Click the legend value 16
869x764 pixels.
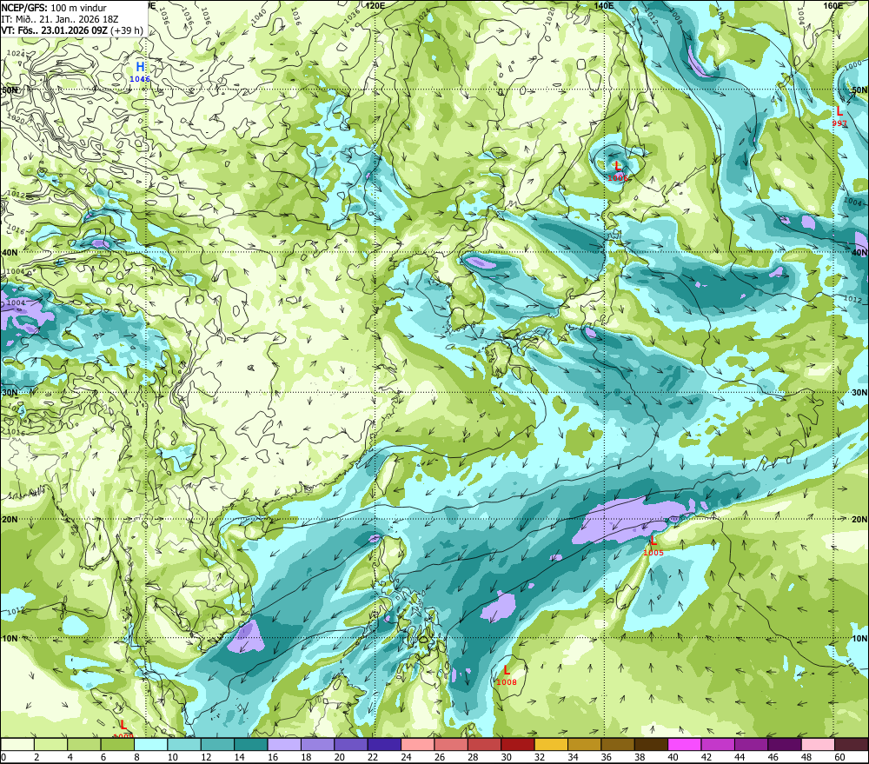[273, 757]
